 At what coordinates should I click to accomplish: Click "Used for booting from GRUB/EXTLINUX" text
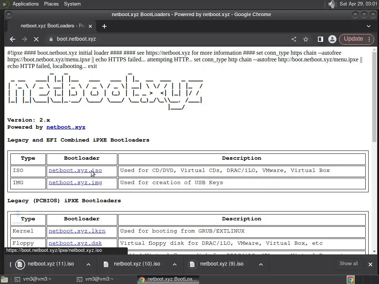(x=182, y=231)
